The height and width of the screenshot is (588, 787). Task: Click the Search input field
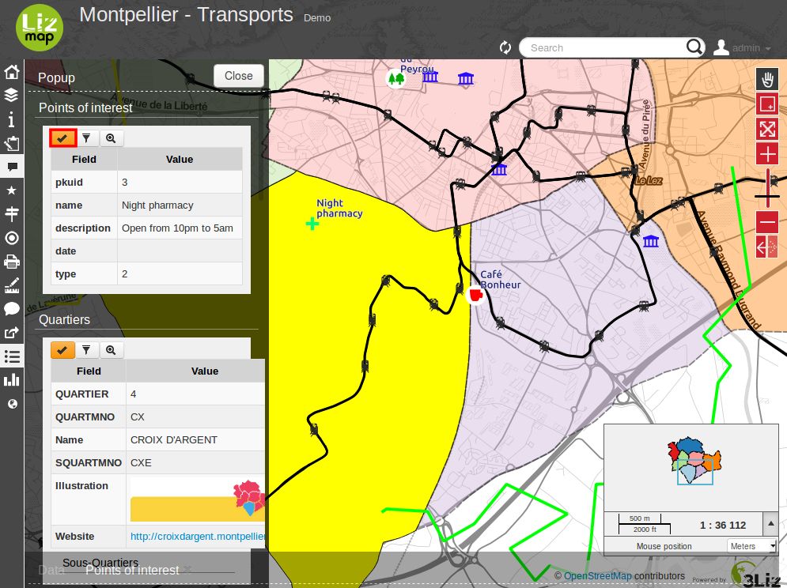606,47
